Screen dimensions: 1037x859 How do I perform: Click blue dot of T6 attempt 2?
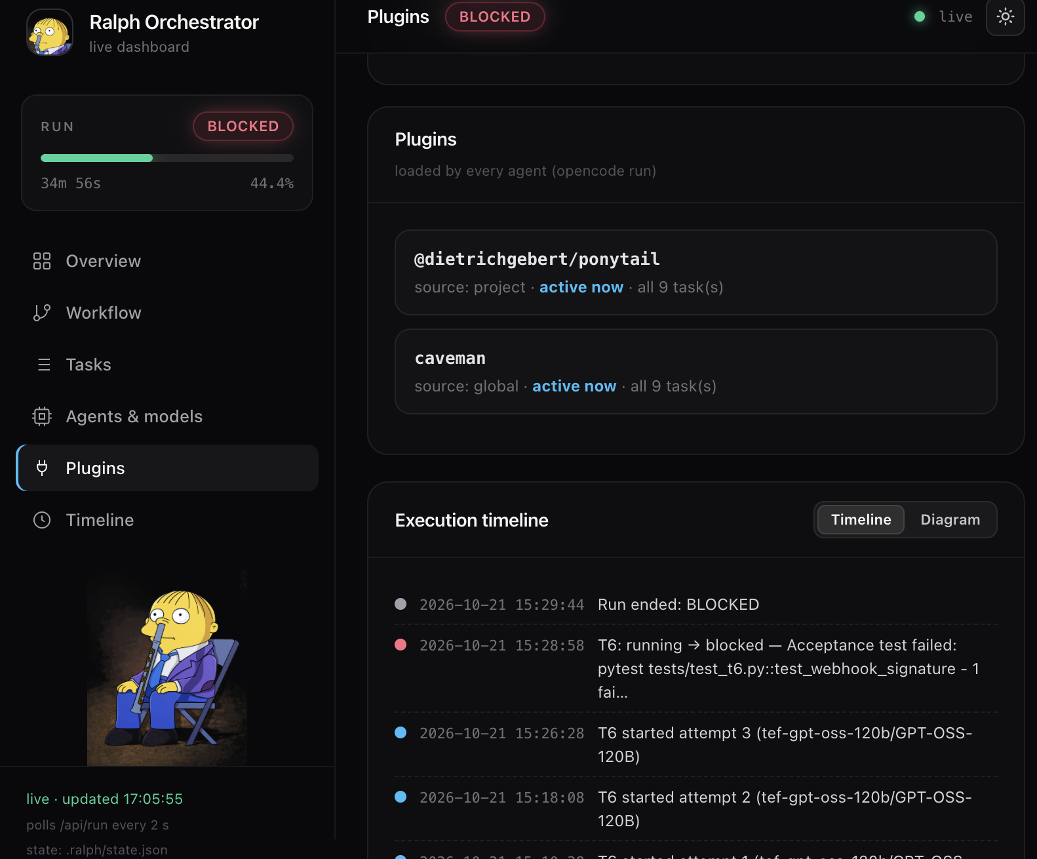coord(401,797)
